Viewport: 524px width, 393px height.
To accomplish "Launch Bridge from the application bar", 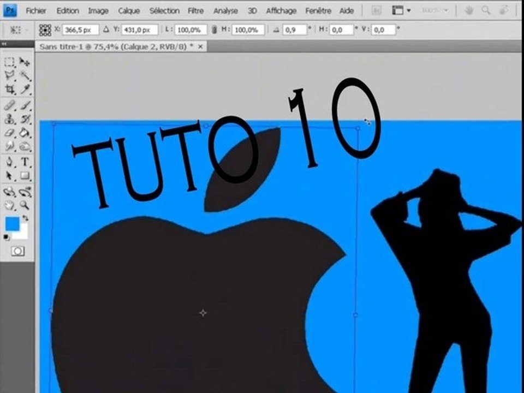I will [x=376, y=11].
